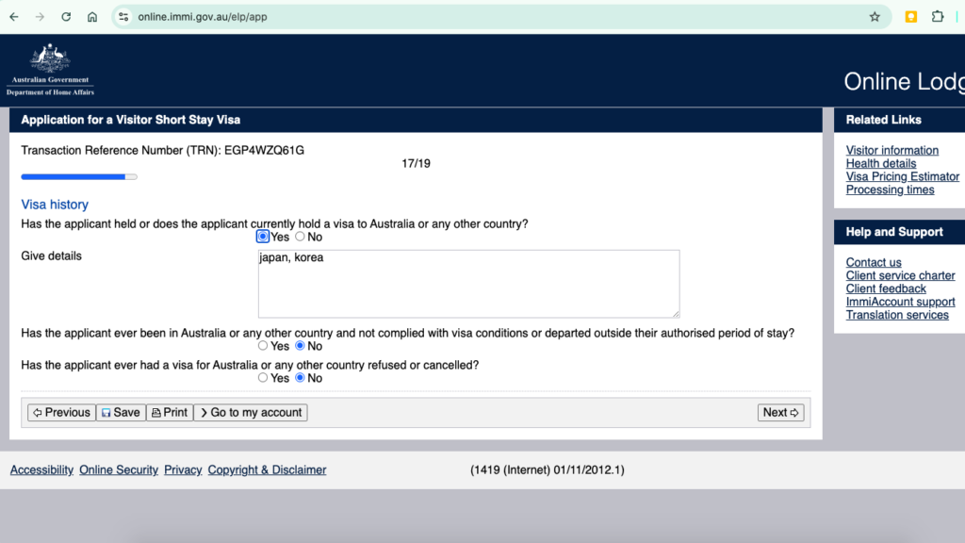
Task: Open the browser extensions puzzle icon
Action: click(x=938, y=17)
